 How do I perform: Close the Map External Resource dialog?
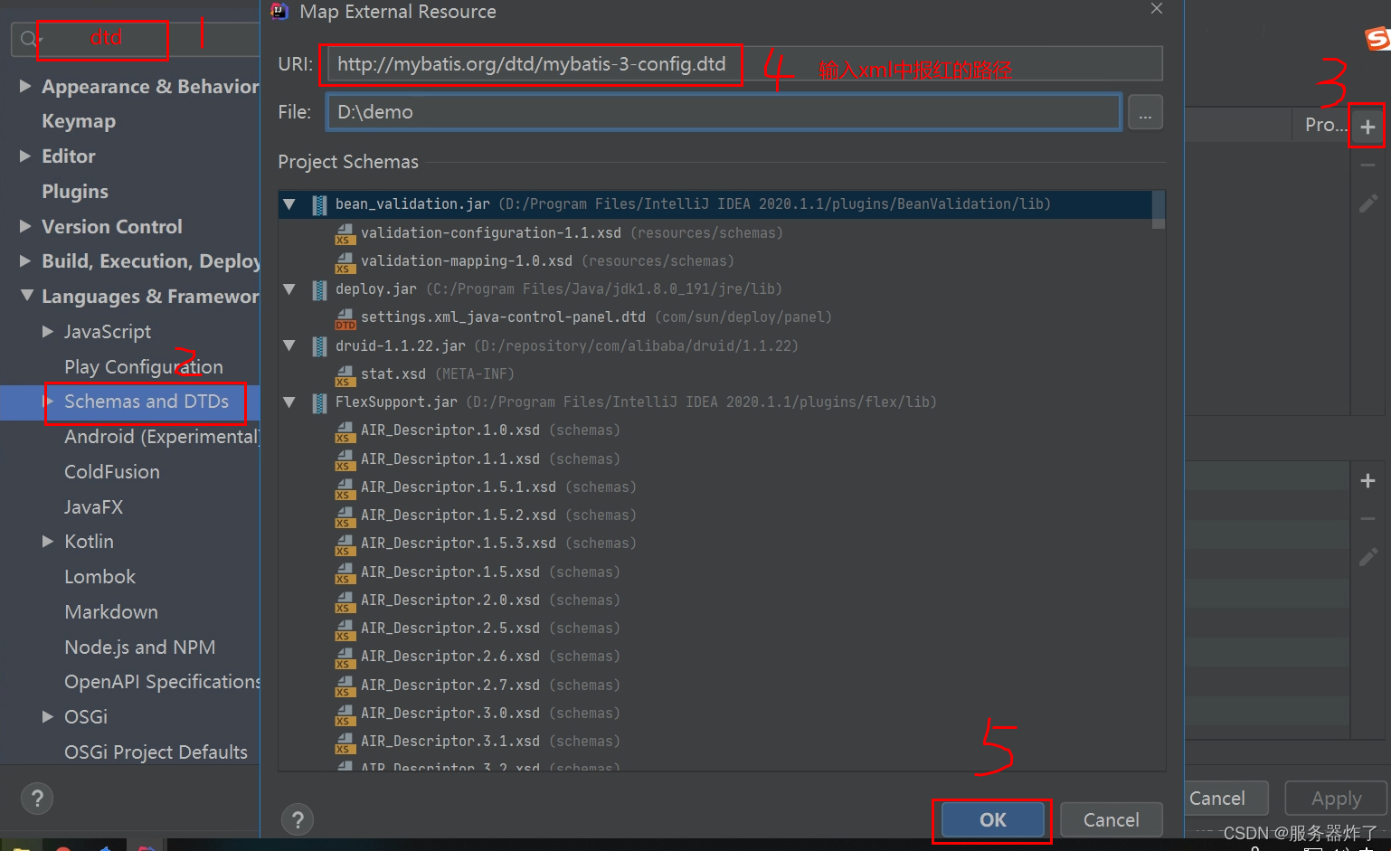pos(1157,9)
